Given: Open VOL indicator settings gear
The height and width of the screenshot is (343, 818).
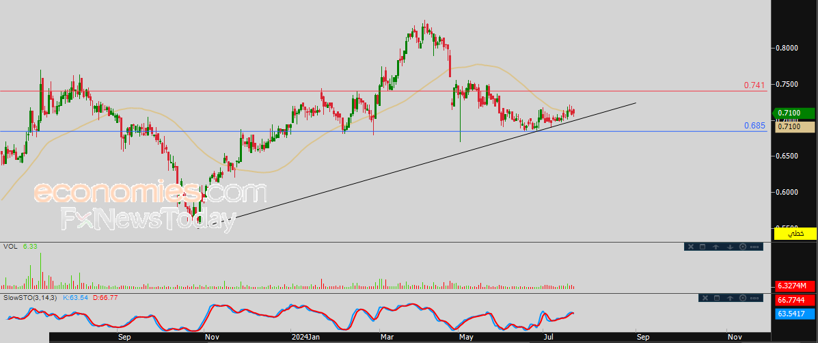Looking at the screenshot, I should point(742,247).
